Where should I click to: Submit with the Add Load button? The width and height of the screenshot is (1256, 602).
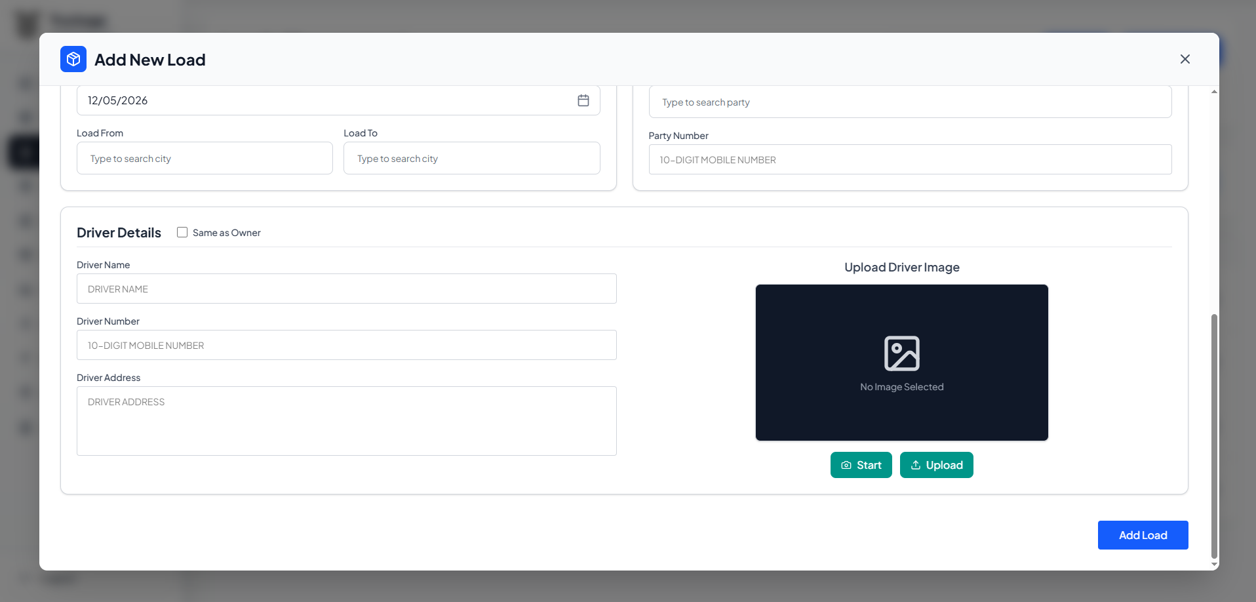[1143, 535]
